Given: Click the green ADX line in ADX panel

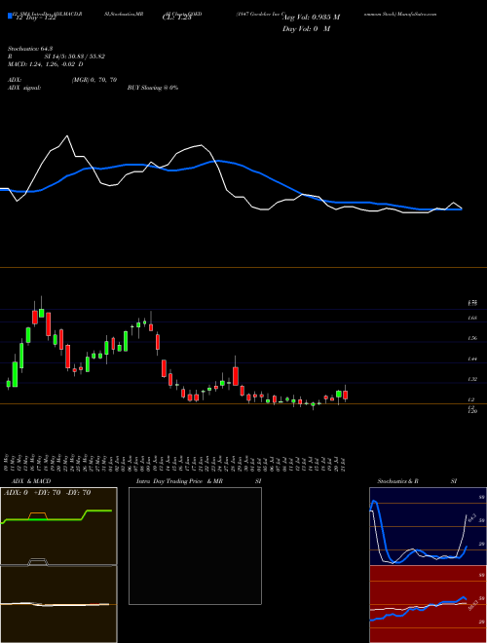Looking at the screenshot, I should [56, 516].
